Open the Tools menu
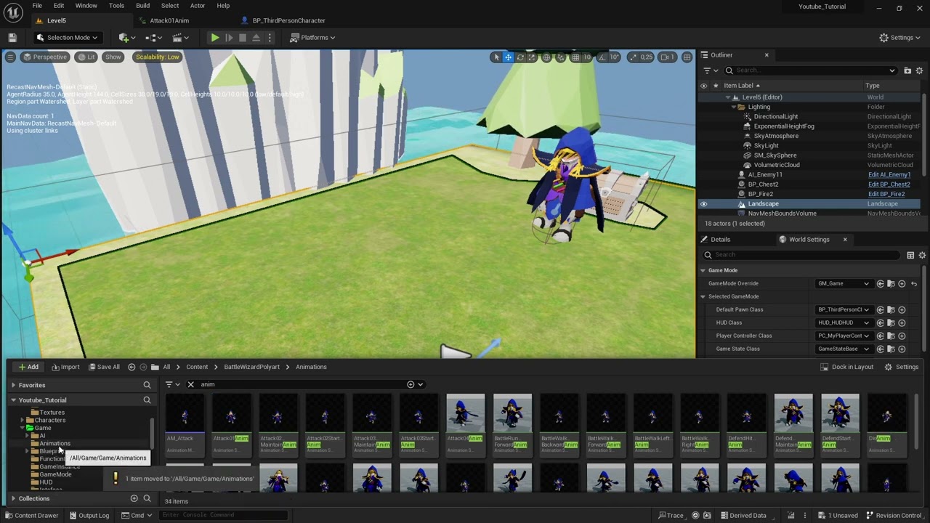930x523 pixels. point(116,6)
